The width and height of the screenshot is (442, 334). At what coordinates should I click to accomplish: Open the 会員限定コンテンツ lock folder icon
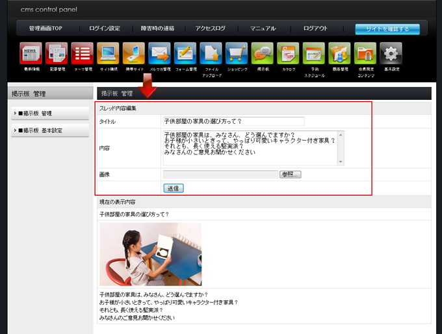coord(365,54)
